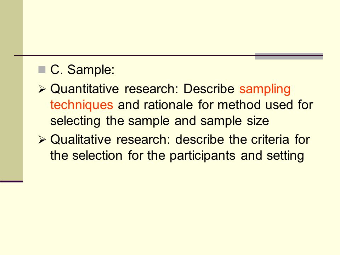Click the word 'selecting' in the third line
This screenshot has height=255, width=340.
[75, 121]
